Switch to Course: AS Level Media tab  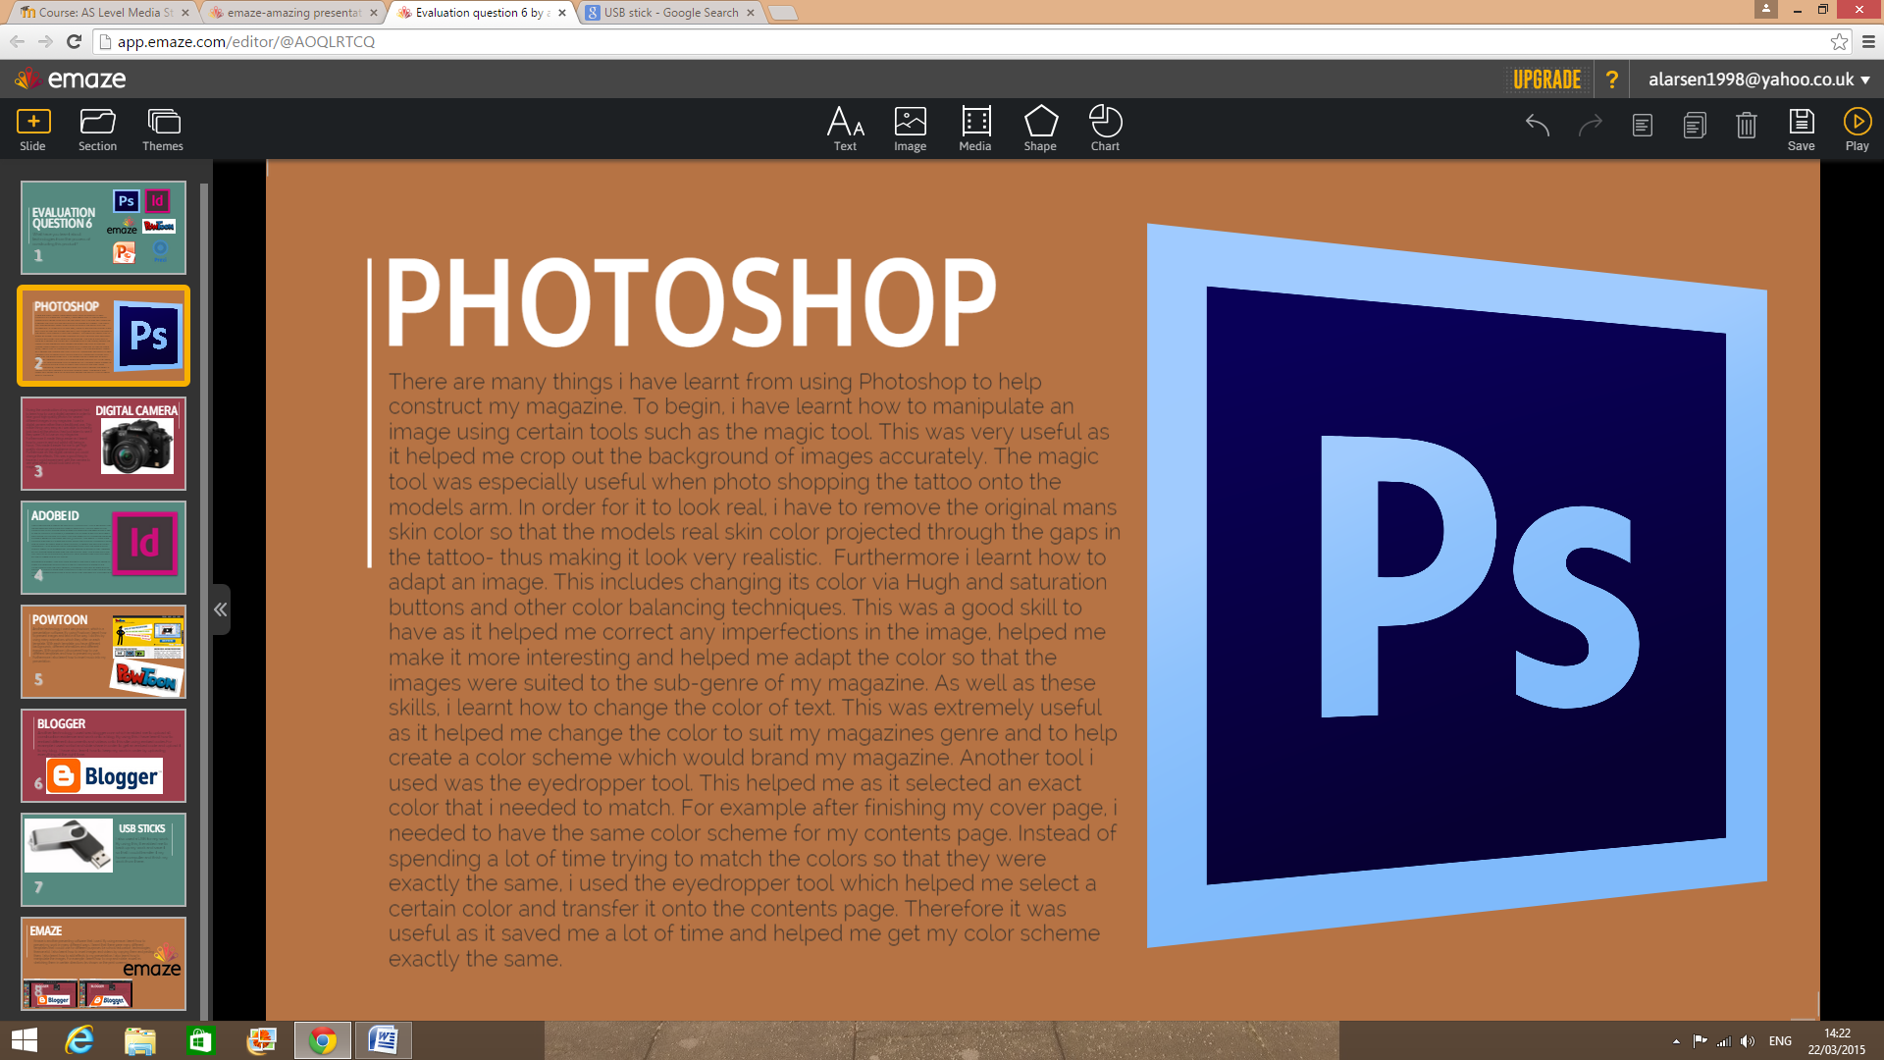pyautogui.click(x=105, y=13)
